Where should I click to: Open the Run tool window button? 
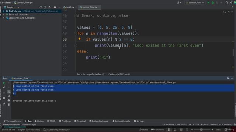tap(28, 121)
